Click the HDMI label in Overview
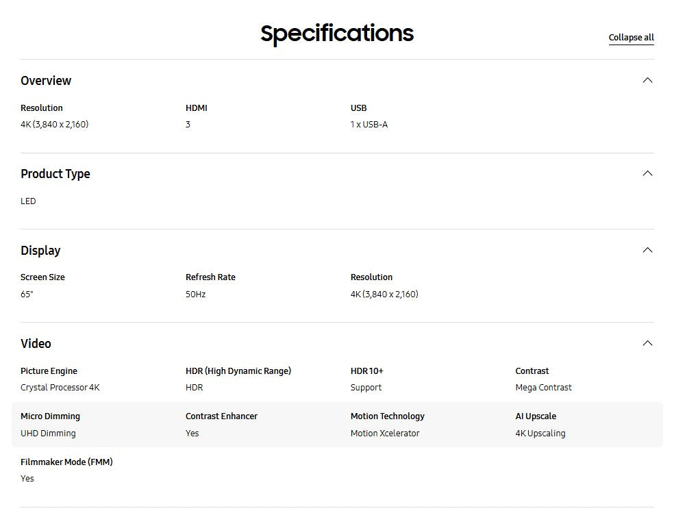The width and height of the screenshot is (674, 513). 196,108
